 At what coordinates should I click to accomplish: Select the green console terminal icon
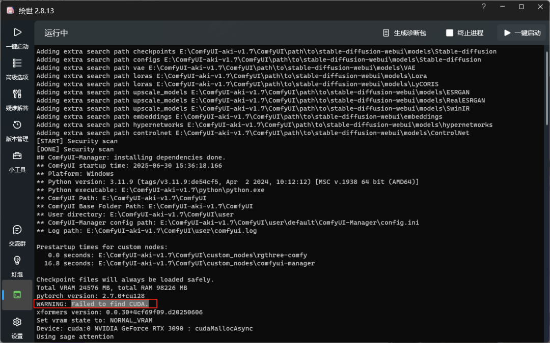pyautogui.click(x=17, y=295)
